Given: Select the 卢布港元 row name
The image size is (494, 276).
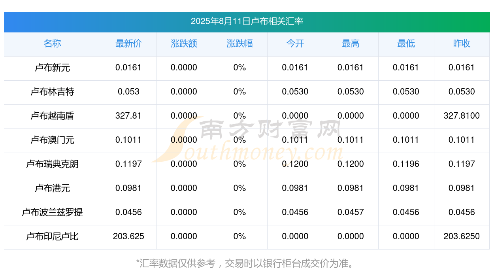Looking at the screenshot, I should coord(52,188).
